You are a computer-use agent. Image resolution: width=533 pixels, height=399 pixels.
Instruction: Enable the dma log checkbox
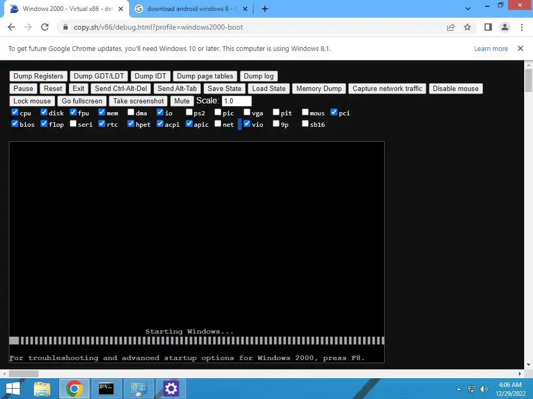[x=131, y=112]
